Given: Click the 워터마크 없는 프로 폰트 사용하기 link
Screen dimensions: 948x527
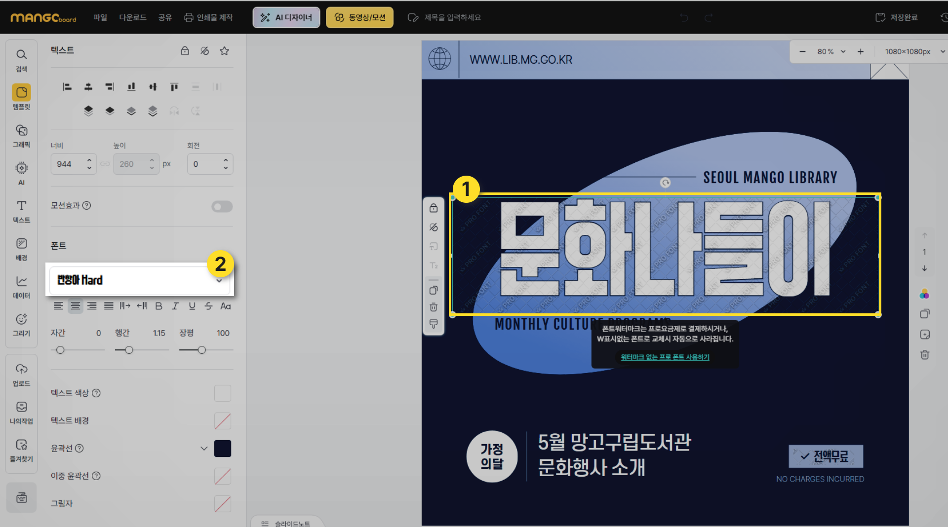Looking at the screenshot, I should (x=665, y=357).
